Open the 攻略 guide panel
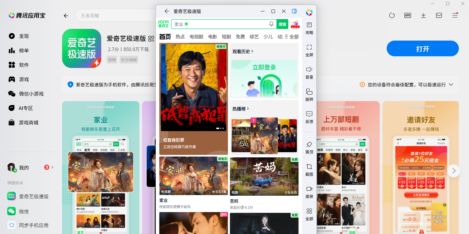Screen dimensions: 469x234 click(309, 28)
